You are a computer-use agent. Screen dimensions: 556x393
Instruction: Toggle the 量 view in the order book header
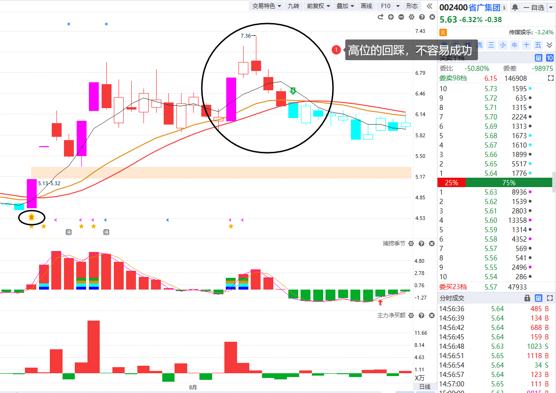coord(538,58)
